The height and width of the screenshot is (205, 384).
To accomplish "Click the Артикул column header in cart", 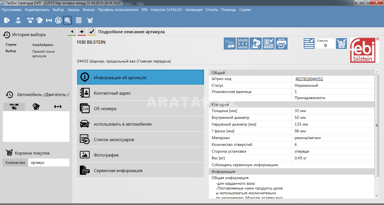I will (49, 162).
